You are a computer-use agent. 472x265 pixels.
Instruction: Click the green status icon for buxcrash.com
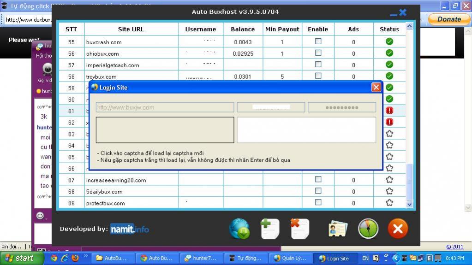click(x=389, y=41)
